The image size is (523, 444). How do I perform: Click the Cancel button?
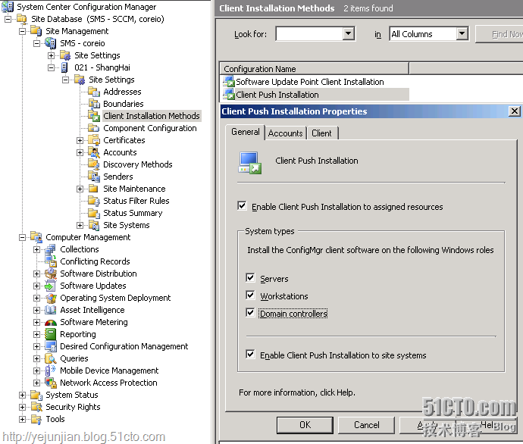(x=367, y=425)
